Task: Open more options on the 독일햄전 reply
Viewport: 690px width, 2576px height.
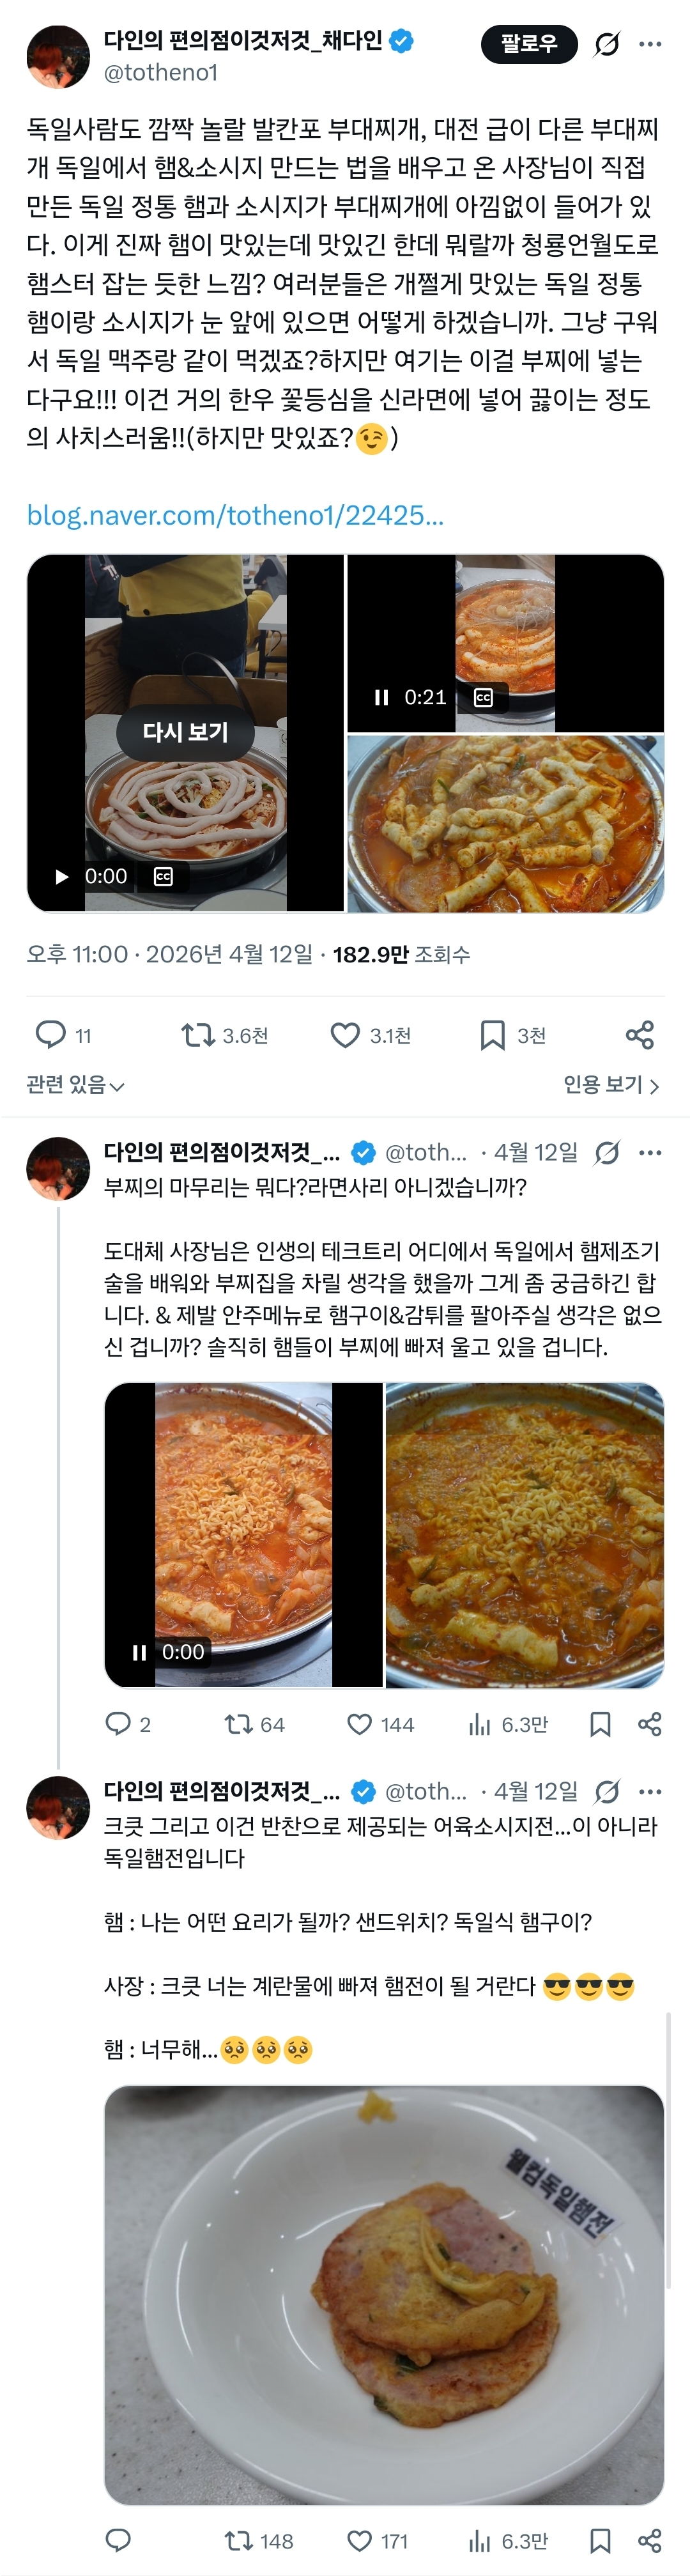Action: point(651,1791)
